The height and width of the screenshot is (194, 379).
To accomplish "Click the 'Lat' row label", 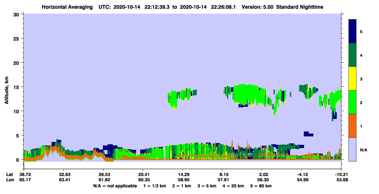I will click(9, 175).
